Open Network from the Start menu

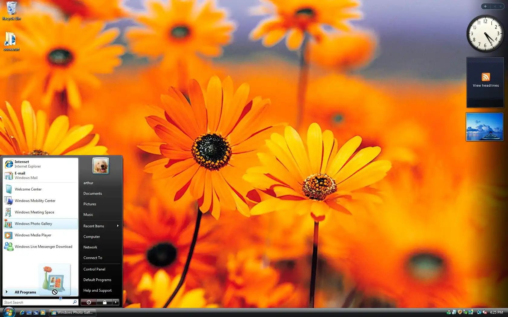pos(101,247)
